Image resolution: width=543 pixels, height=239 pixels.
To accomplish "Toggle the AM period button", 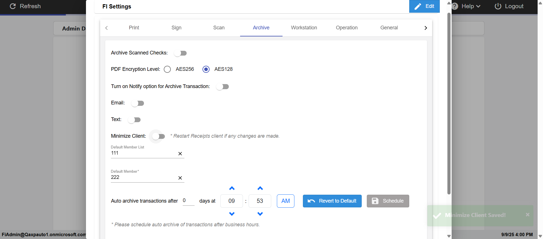I will tap(285, 201).
